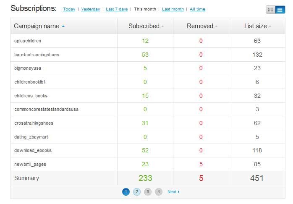Filter by Last 7 days
The width and height of the screenshot is (293, 204).
(x=117, y=9)
